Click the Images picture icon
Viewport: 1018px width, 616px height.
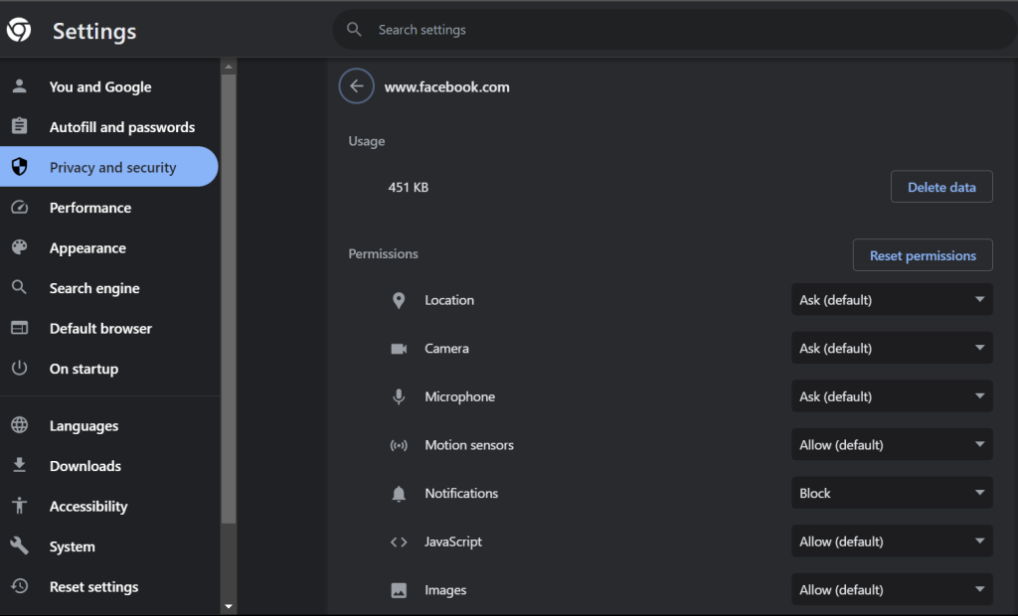[x=399, y=590]
